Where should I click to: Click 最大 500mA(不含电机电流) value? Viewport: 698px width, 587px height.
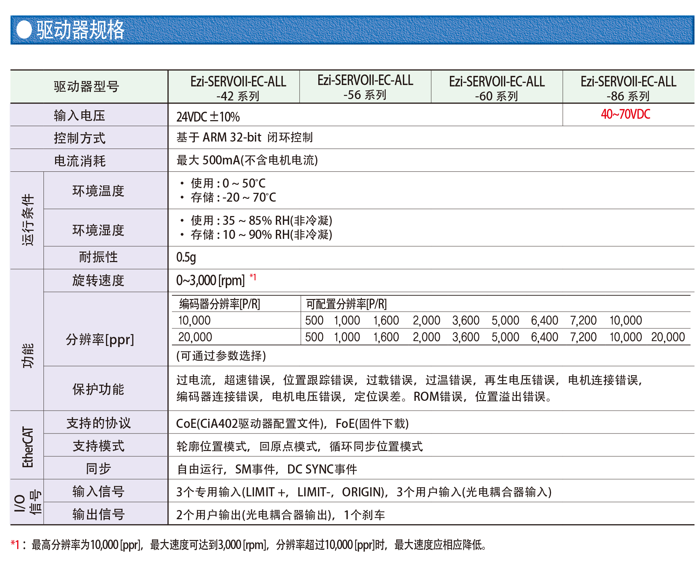coord(247,160)
